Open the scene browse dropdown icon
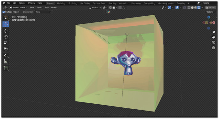Image resolution: width=219 pixels, height=119 pixels. 200,3
